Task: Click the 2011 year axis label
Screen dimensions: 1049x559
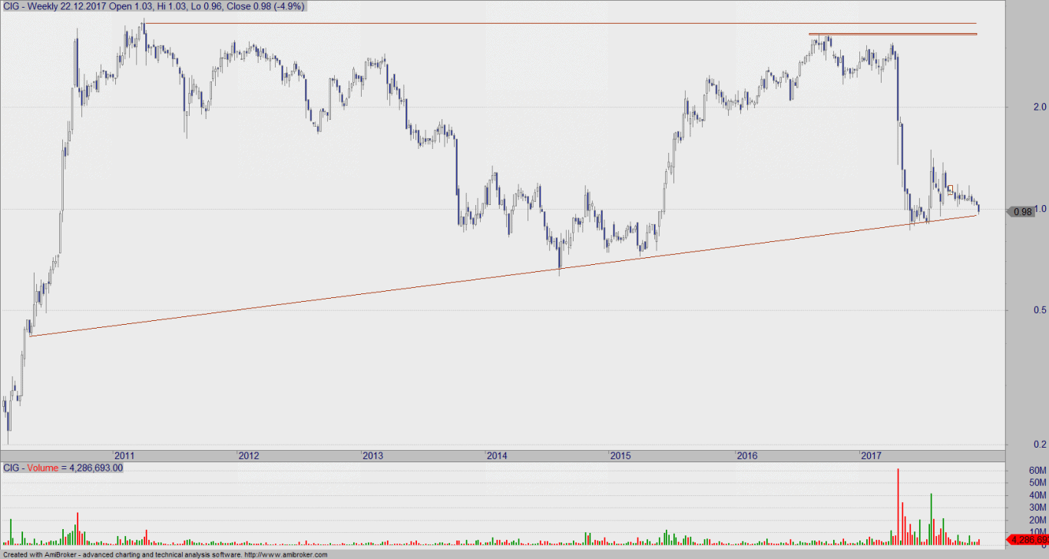Action: (x=124, y=456)
